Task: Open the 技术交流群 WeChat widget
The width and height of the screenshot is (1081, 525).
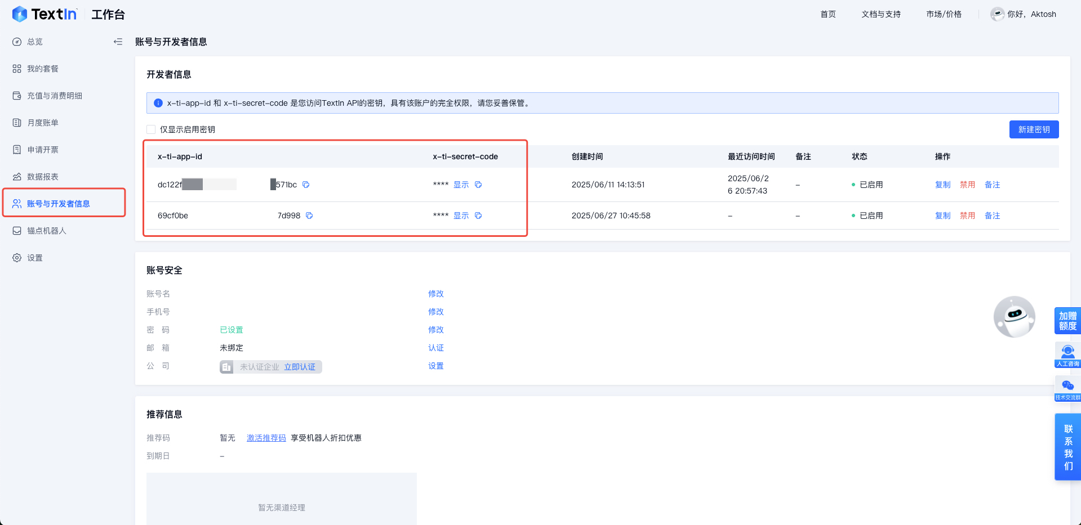Action: (1067, 389)
